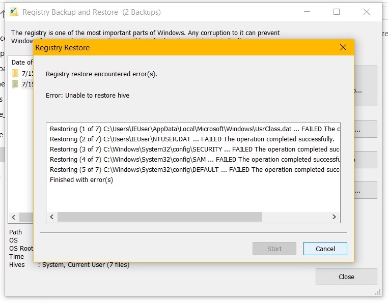The image size is (388, 303).
Task: Select the SAM hive log line
Action: (193, 160)
